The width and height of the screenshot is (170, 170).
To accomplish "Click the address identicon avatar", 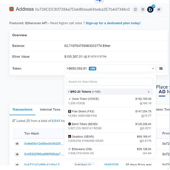I will pyautogui.click(x=12, y=9).
